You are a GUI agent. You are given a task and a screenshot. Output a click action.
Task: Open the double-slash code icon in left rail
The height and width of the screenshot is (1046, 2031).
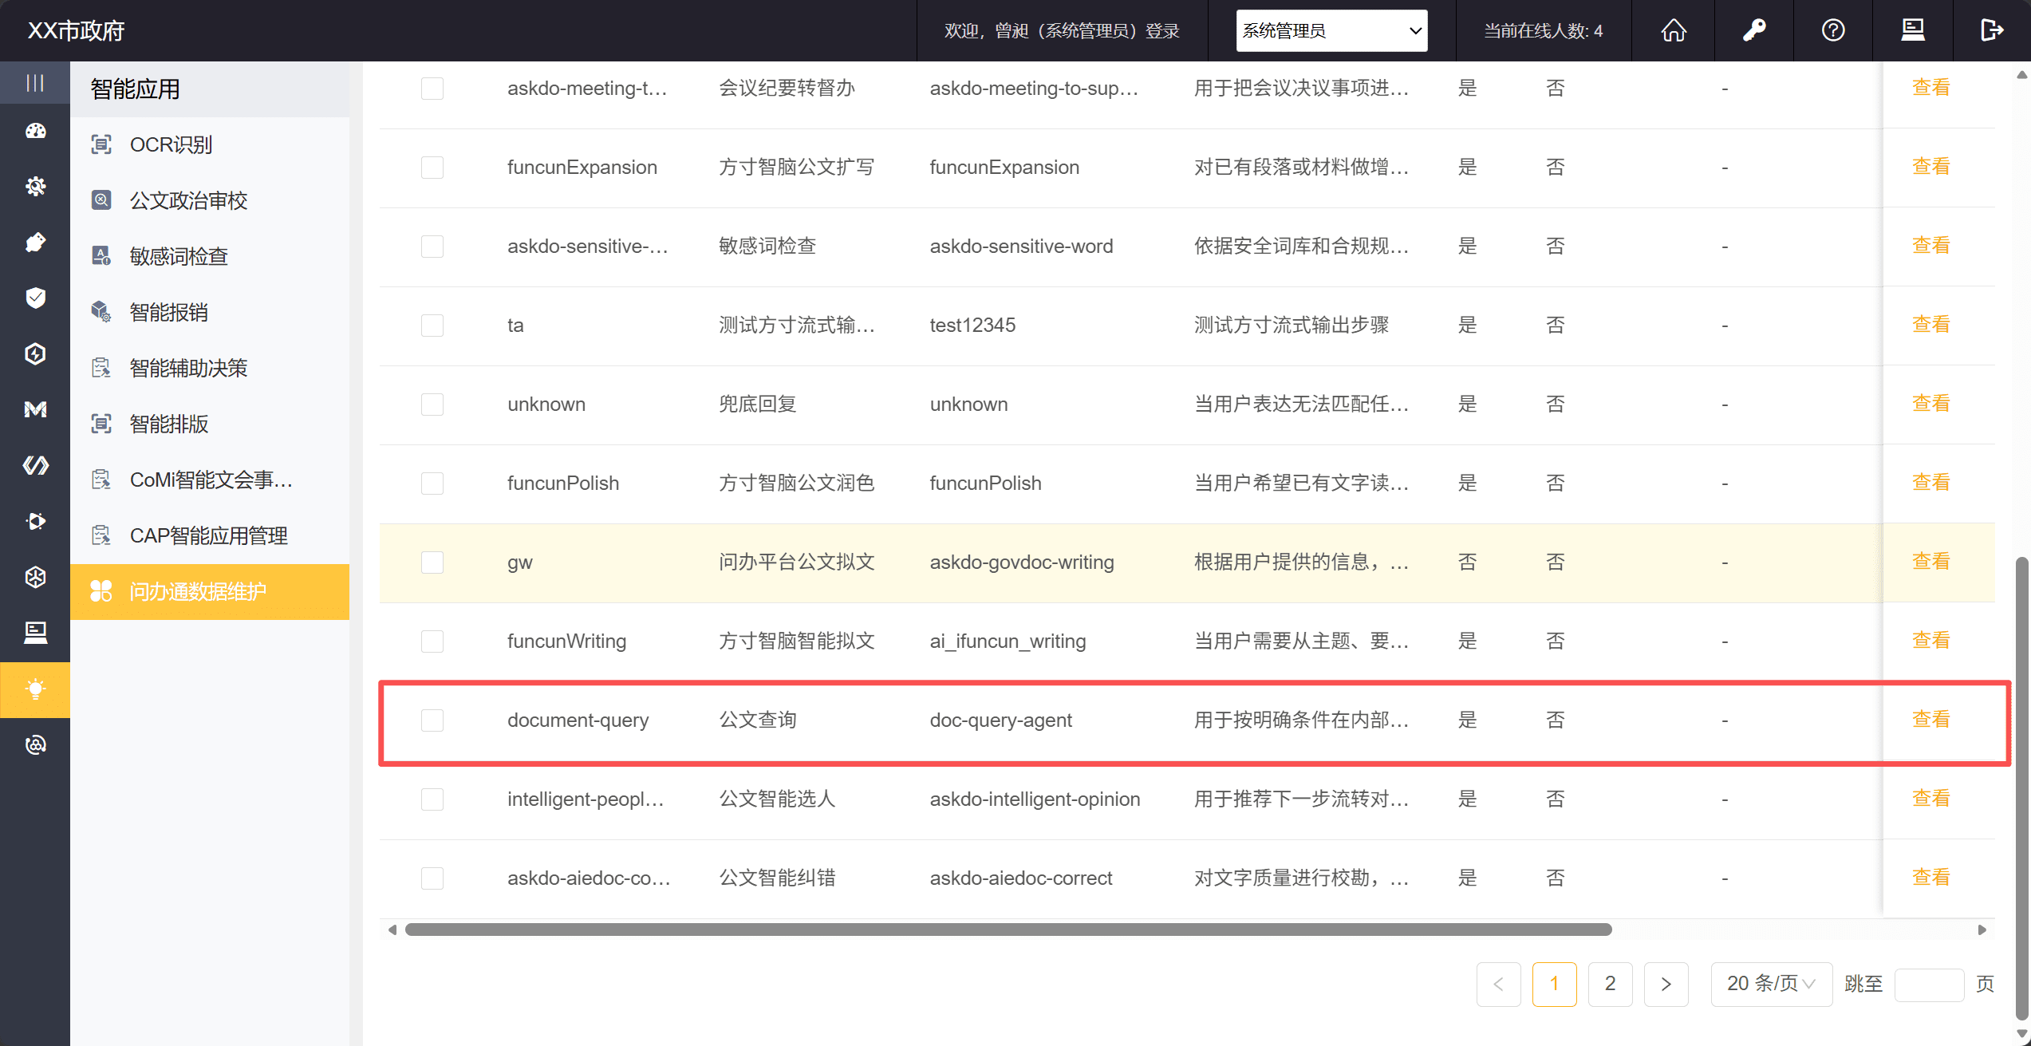(35, 466)
